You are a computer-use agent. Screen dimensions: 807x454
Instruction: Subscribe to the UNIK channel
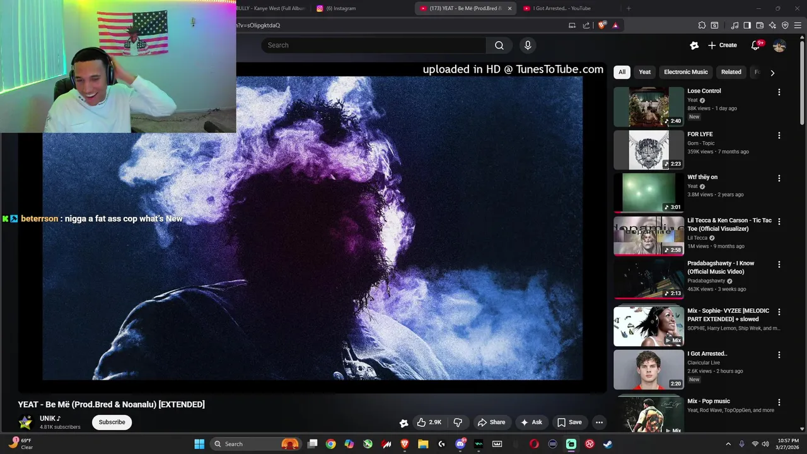[x=112, y=422]
